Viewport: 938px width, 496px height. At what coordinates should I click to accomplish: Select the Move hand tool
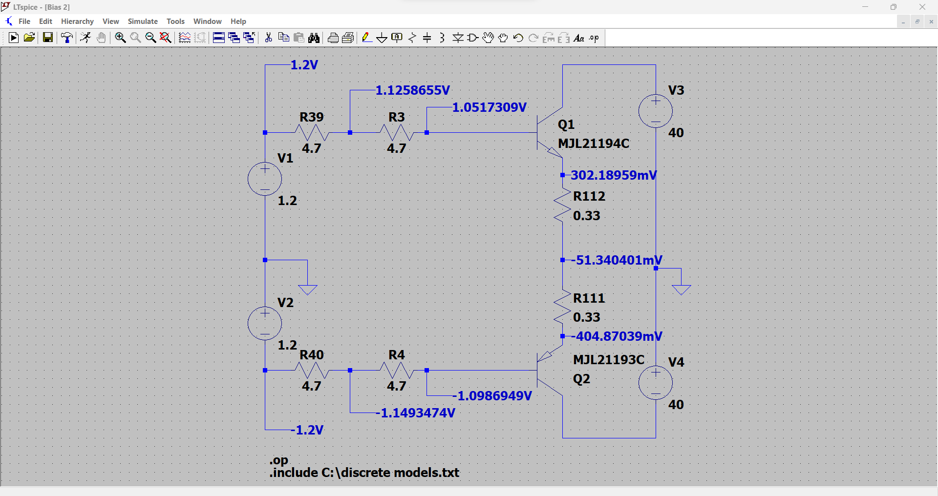click(488, 38)
